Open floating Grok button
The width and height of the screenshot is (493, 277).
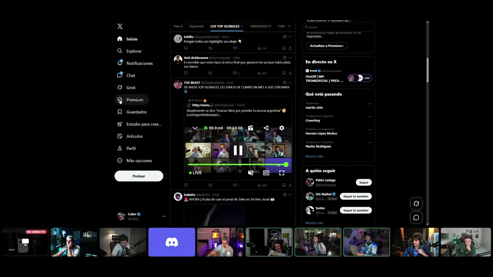click(416, 204)
